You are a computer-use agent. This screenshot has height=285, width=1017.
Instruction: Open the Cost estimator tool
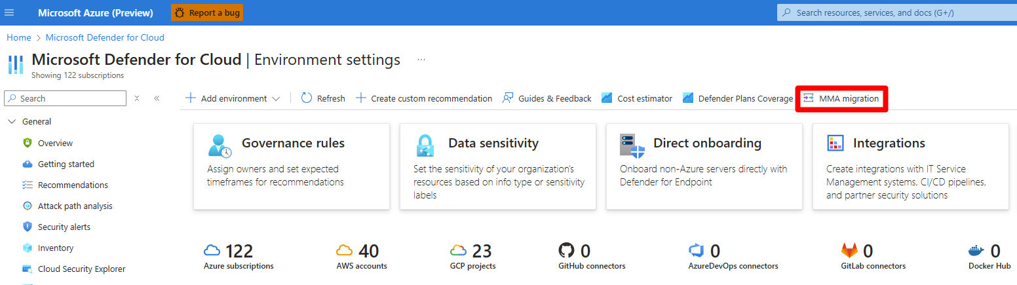pos(637,98)
